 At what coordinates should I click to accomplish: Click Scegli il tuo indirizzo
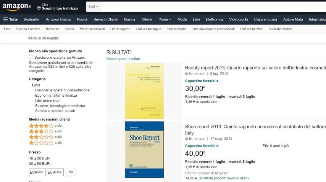coord(60,8)
